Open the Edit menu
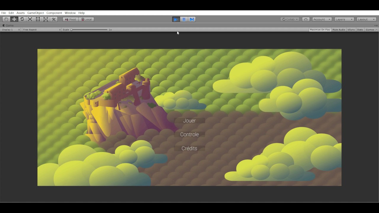 point(11,13)
